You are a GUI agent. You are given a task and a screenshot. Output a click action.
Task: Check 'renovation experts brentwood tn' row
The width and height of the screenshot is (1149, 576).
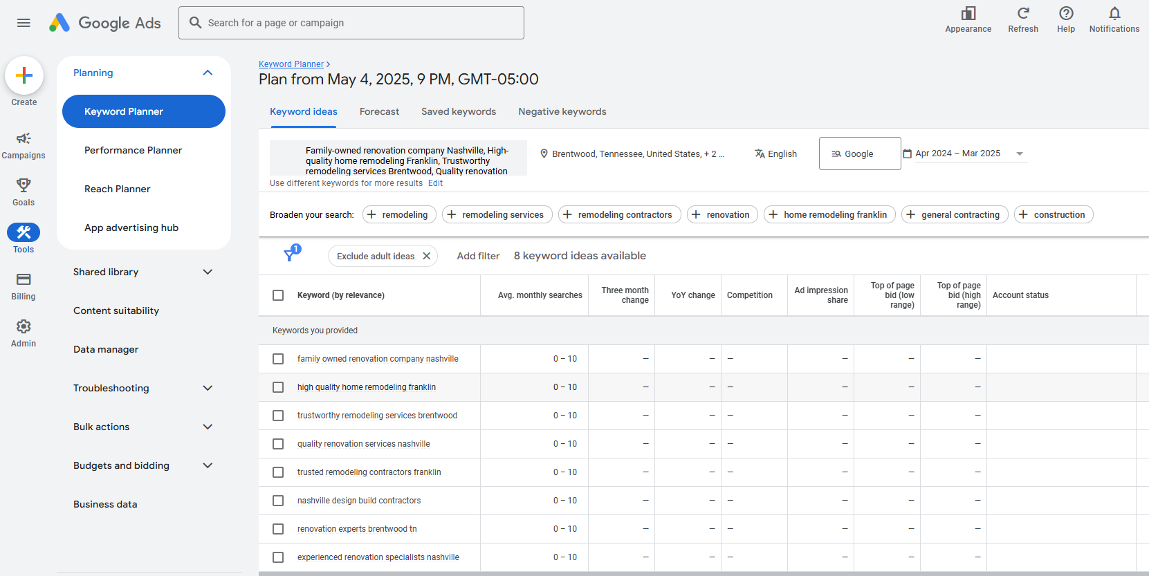278,529
